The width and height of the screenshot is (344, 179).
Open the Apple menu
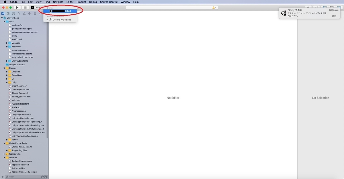click(x=5, y=2)
